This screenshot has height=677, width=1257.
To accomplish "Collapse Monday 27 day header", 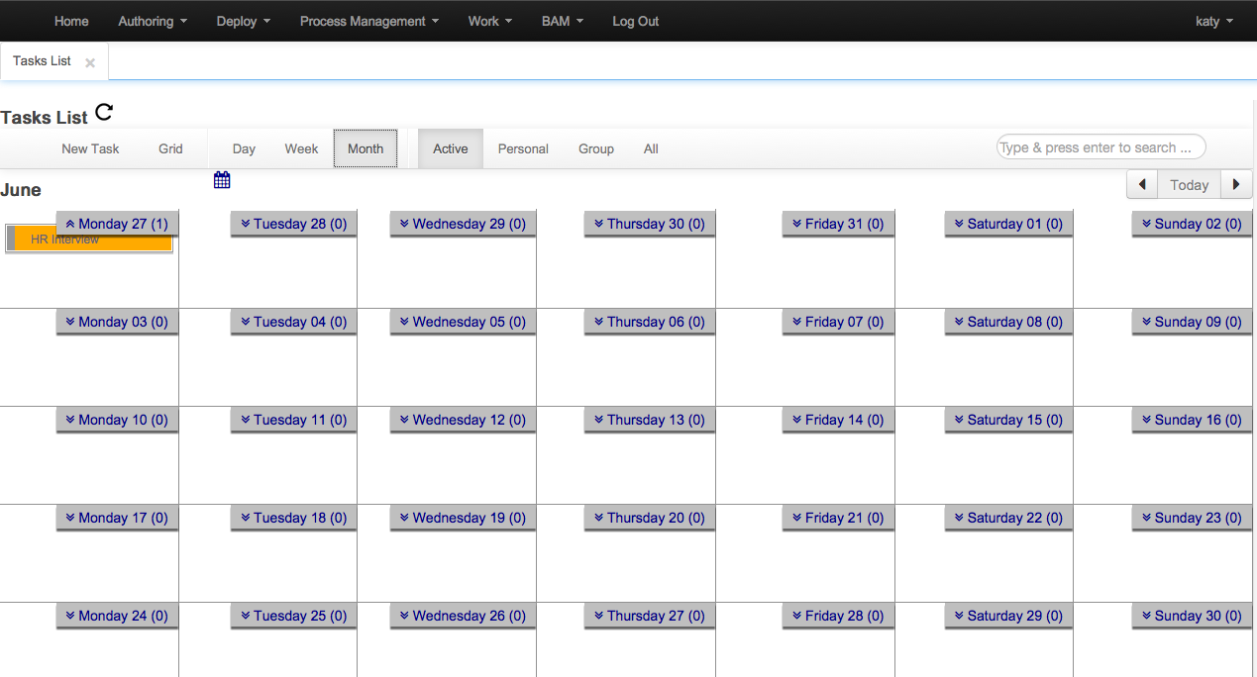I will tap(117, 224).
